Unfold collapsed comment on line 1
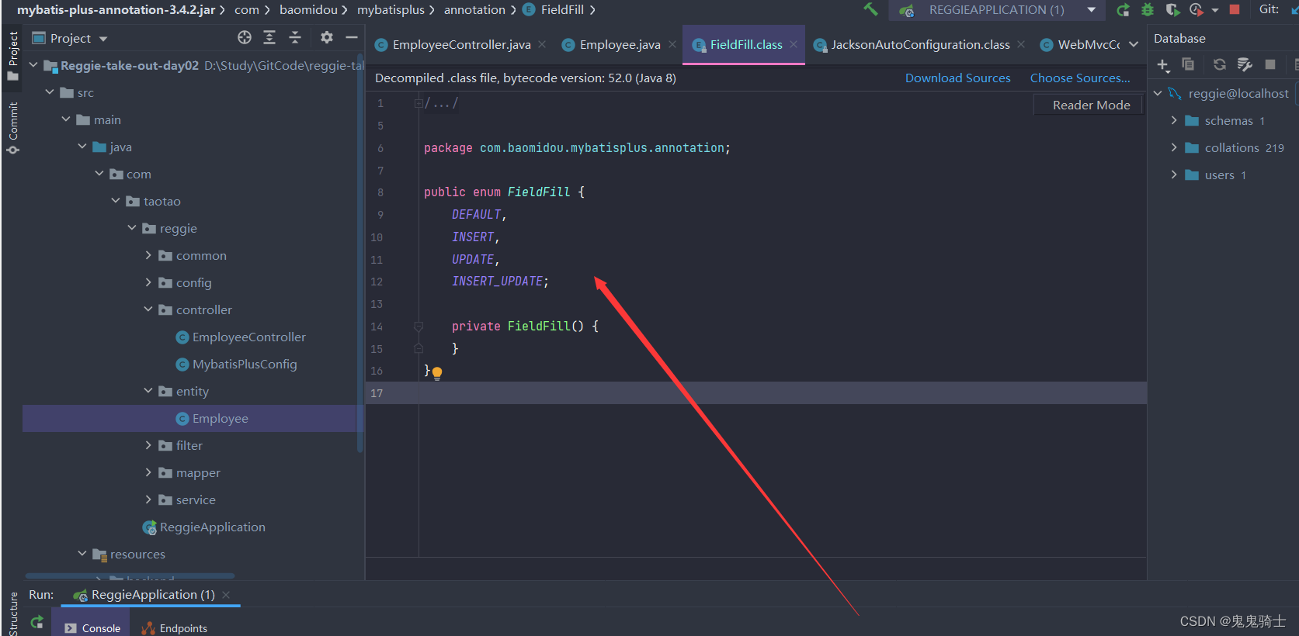Image resolution: width=1299 pixels, height=636 pixels. (419, 103)
